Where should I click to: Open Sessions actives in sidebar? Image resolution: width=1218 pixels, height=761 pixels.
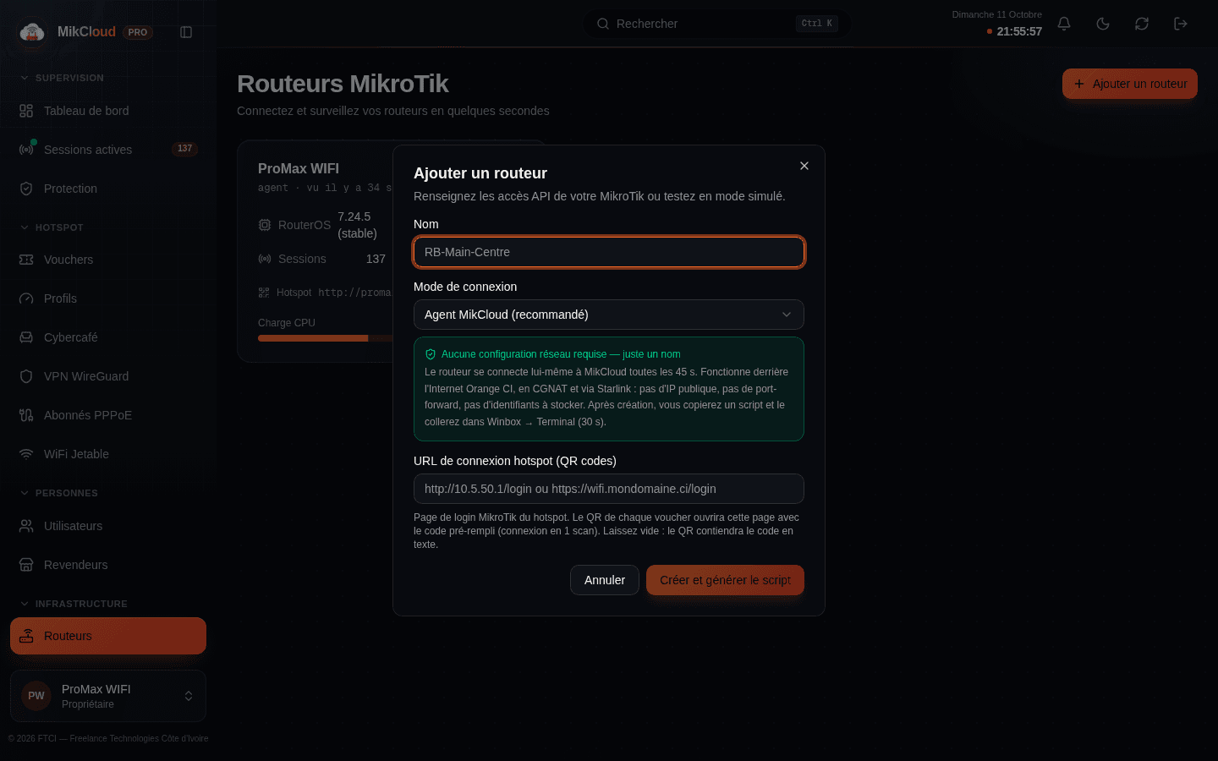108,150
